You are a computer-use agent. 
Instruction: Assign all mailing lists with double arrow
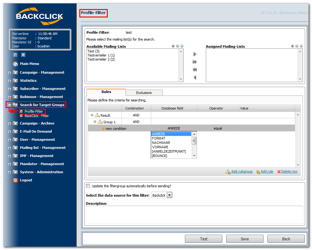195,62
